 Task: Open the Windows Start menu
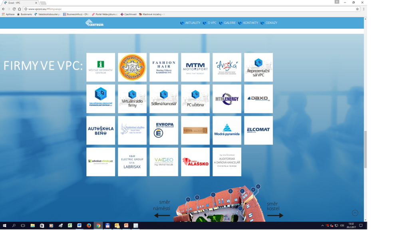tap(4, 226)
